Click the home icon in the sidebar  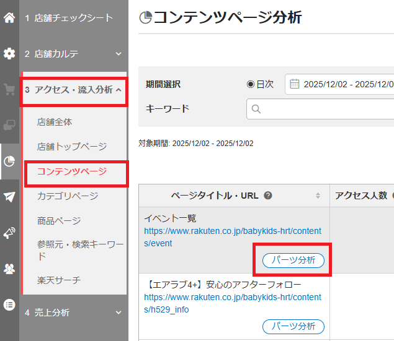coord(9,17)
